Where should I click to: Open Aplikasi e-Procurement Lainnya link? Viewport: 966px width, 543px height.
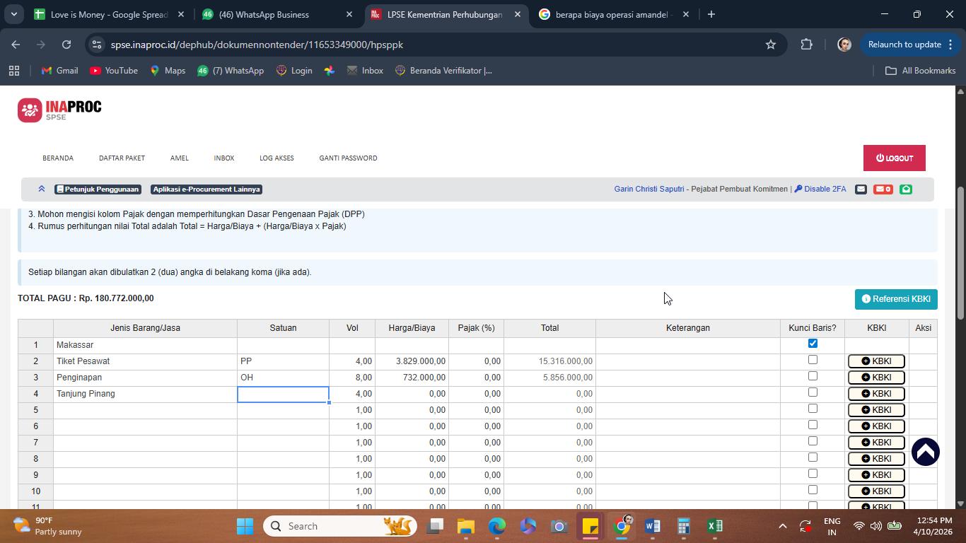click(206, 189)
